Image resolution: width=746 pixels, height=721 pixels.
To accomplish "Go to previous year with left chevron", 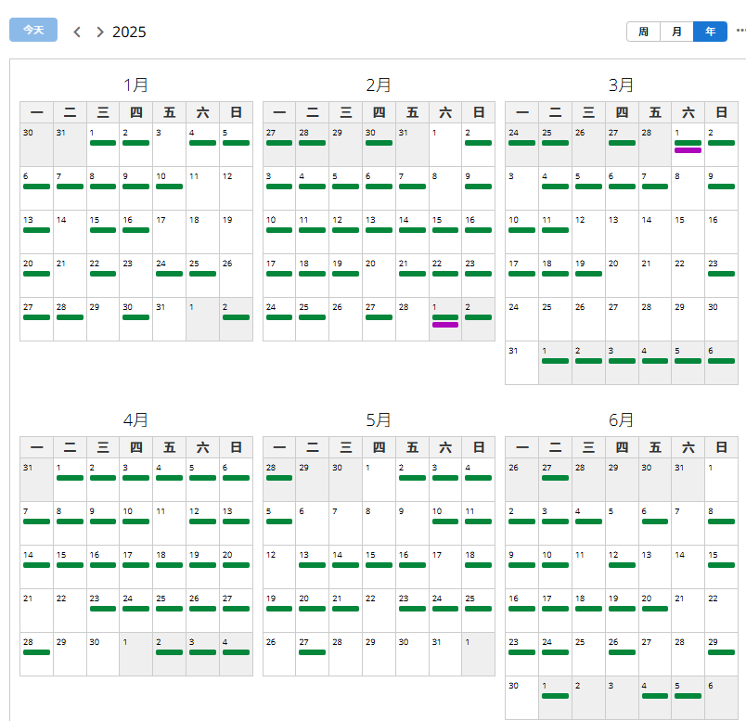I will [x=77, y=32].
